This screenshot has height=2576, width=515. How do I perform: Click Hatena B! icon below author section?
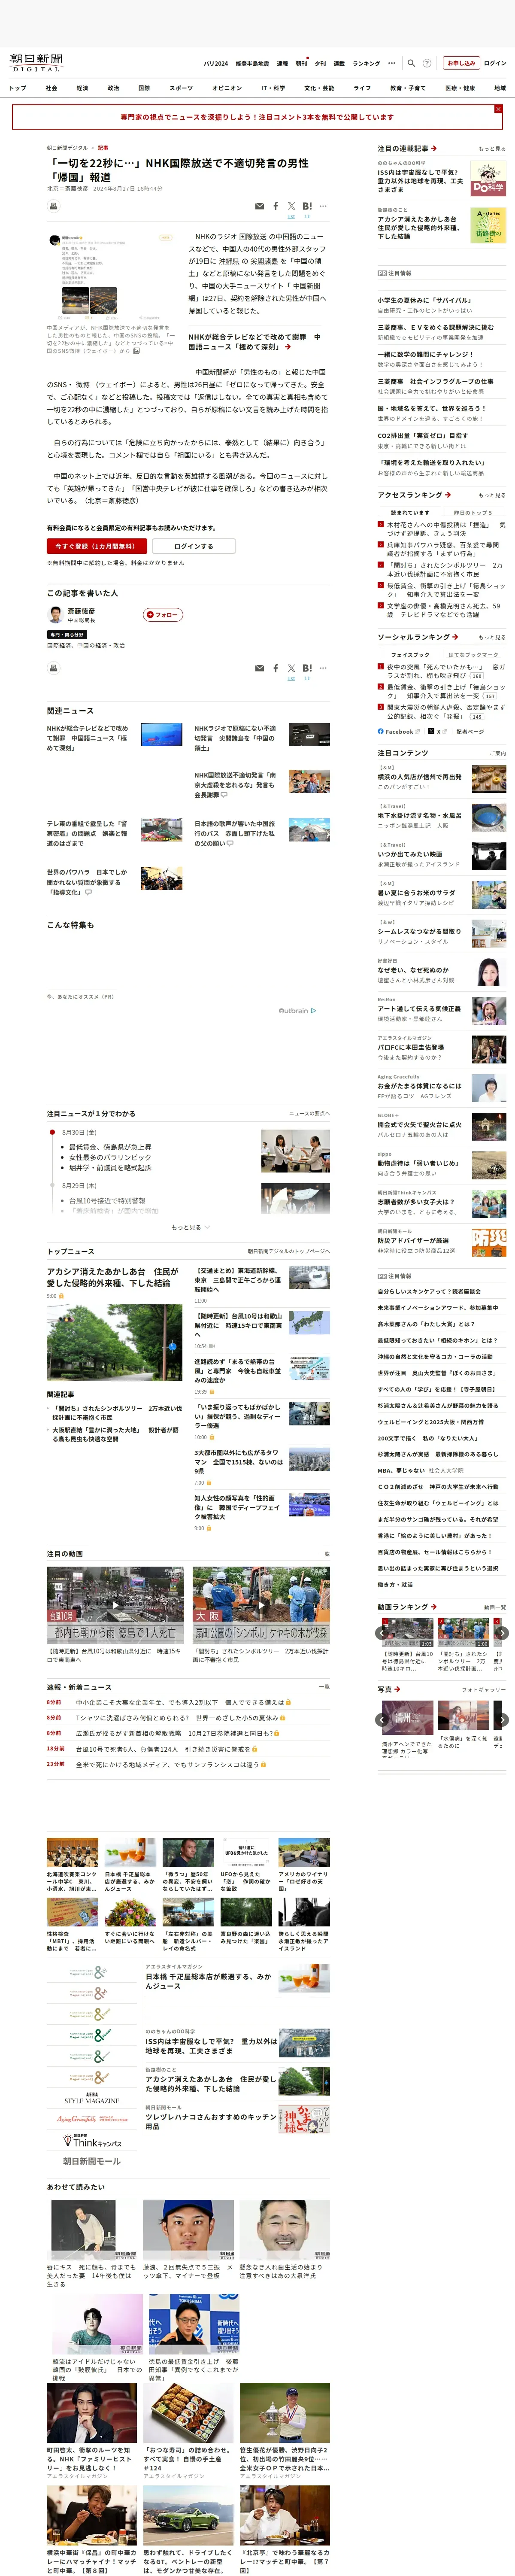(x=307, y=668)
